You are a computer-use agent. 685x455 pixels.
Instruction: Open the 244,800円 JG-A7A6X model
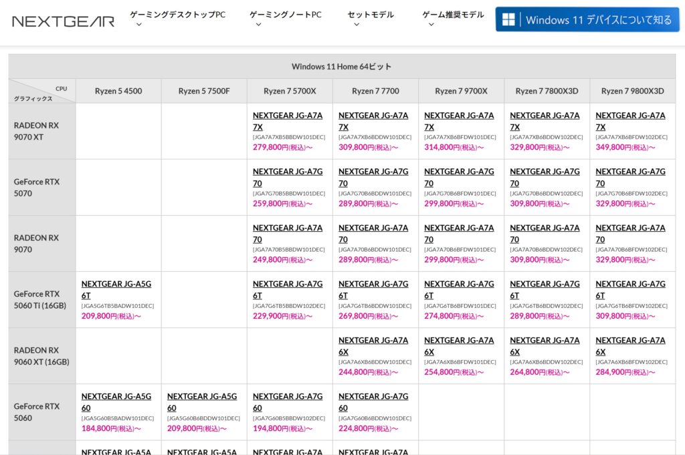pos(375,345)
